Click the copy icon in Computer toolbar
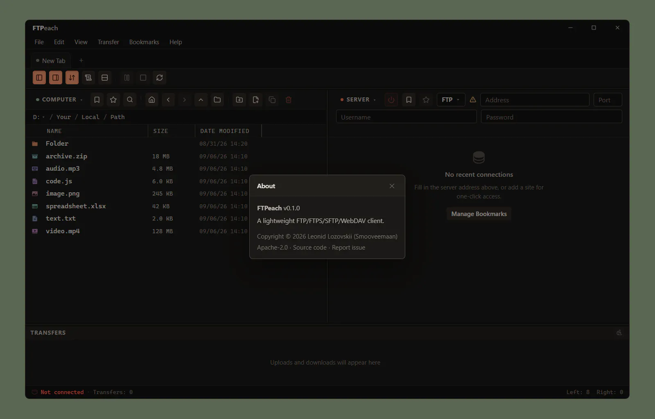Image resolution: width=655 pixels, height=419 pixels. pos(272,100)
